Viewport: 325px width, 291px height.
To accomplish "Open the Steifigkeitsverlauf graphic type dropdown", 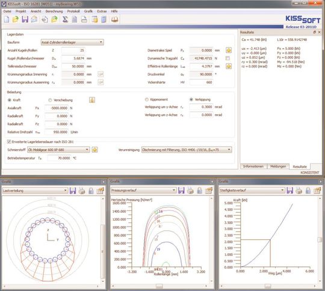I will click(252, 191).
